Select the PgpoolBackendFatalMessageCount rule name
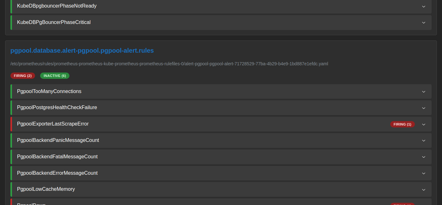The width and height of the screenshot is (442, 205). point(57,157)
